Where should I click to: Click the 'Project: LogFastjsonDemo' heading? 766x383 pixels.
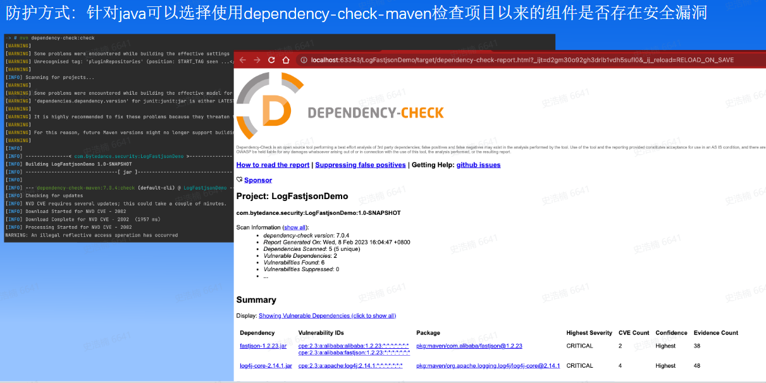click(x=292, y=197)
